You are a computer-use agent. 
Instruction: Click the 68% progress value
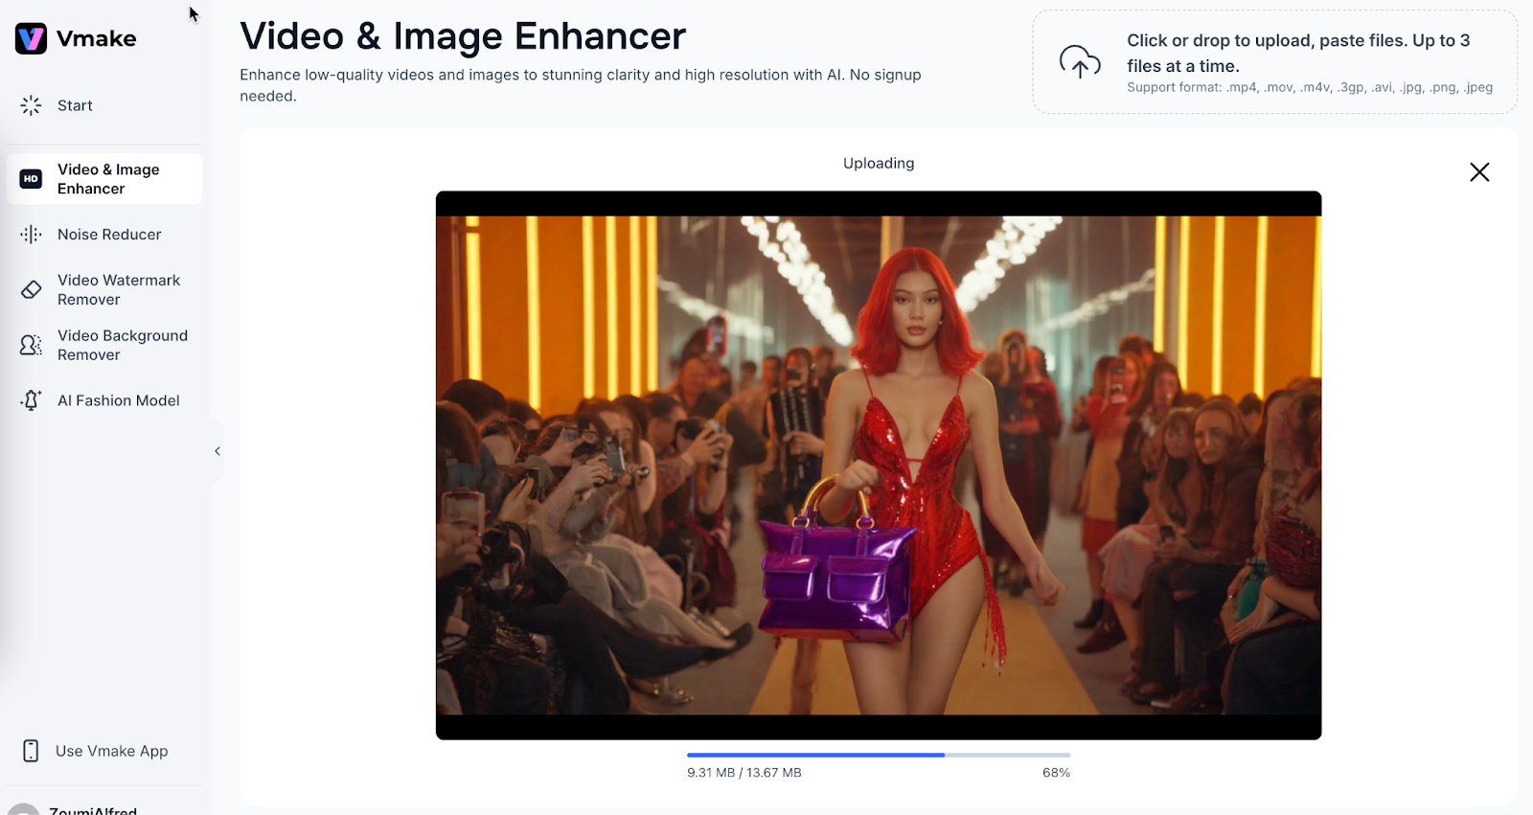coord(1056,772)
